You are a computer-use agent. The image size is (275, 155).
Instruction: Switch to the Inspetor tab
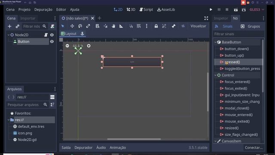pos(221,18)
